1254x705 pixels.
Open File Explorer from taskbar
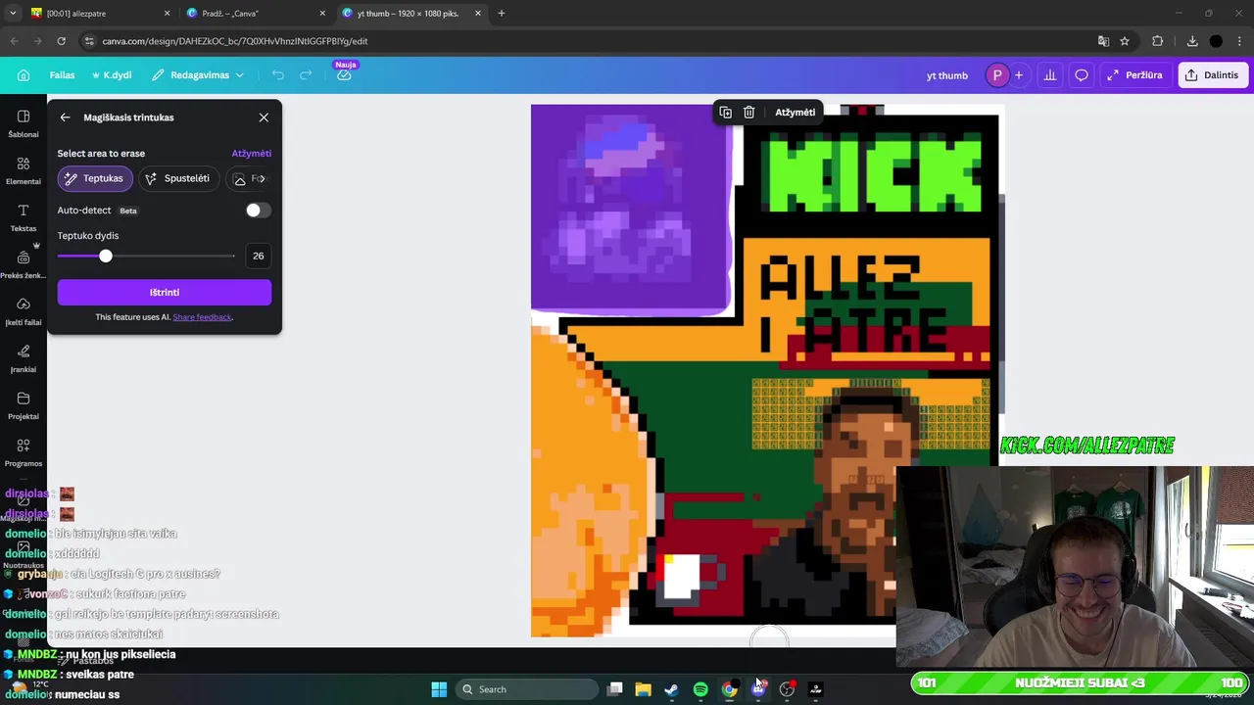(643, 689)
